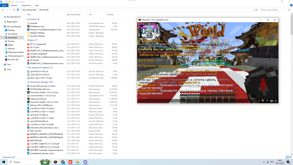Select Музыка in the navigation pane

11,48
